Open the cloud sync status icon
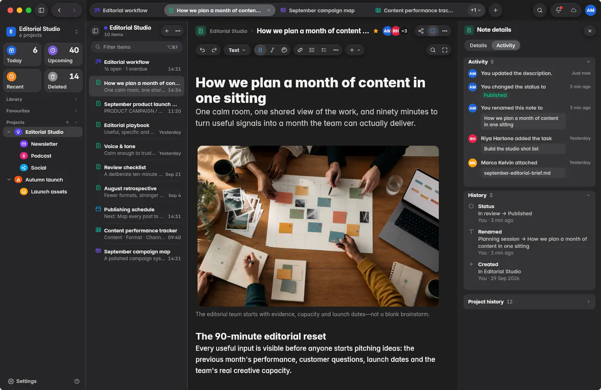This screenshot has height=390, width=601. (x=573, y=10)
